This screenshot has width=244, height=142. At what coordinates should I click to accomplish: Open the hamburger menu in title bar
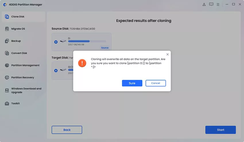[218, 5]
